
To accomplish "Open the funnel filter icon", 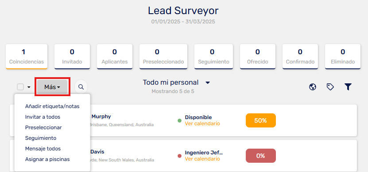I will tap(348, 87).
